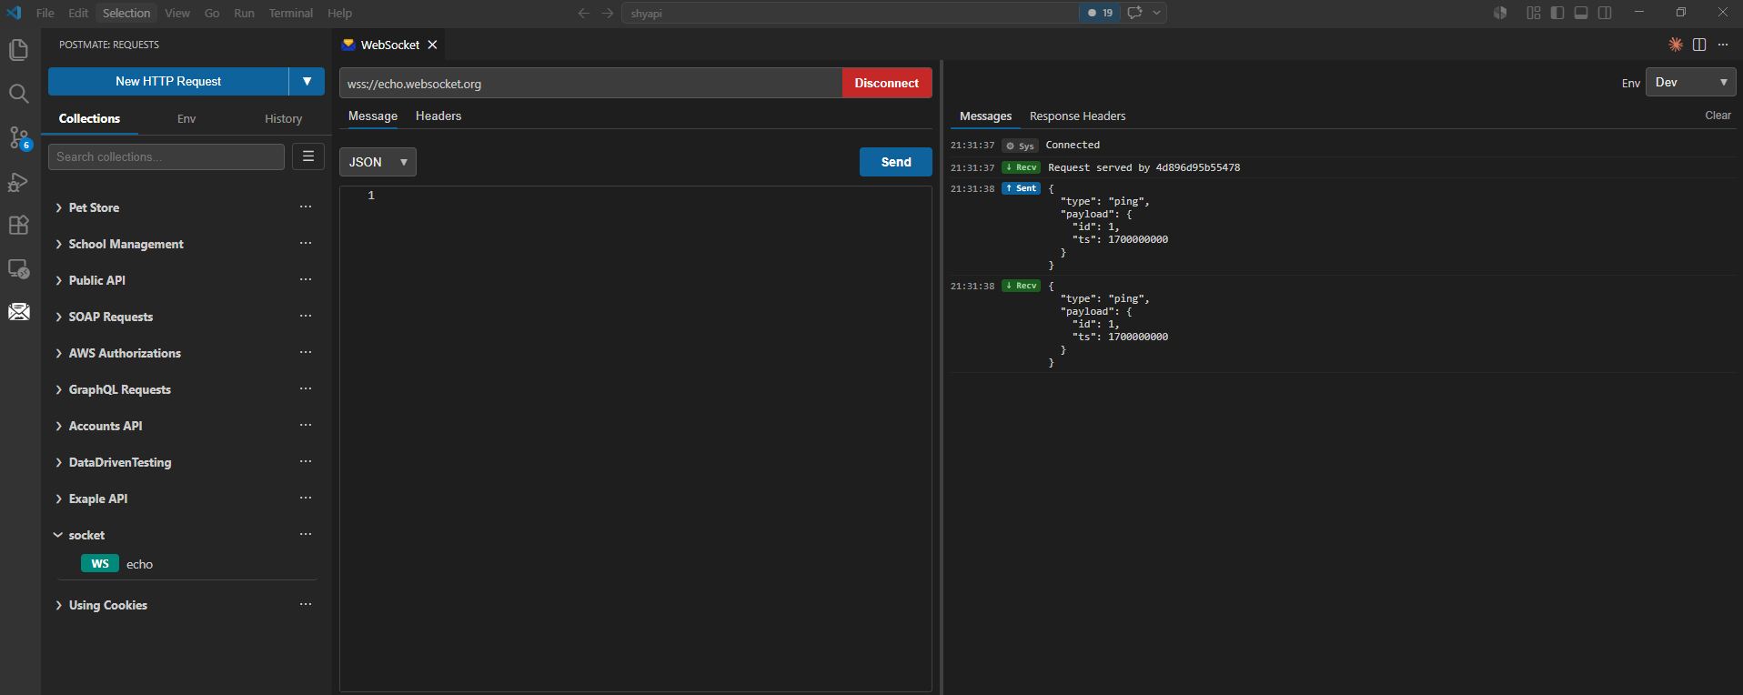Image resolution: width=1743 pixels, height=695 pixels.
Task: Open the chat icon in title bar
Action: coord(1134,13)
